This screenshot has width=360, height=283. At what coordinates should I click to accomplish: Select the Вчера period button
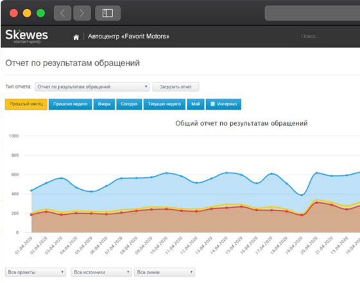(104, 104)
